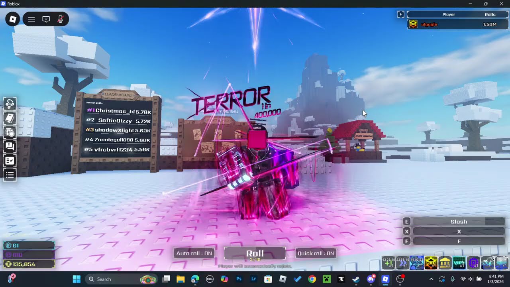Image resolution: width=510 pixels, height=287 pixels.
Task: Show hidden system tray icons
Action: click(x=431, y=279)
